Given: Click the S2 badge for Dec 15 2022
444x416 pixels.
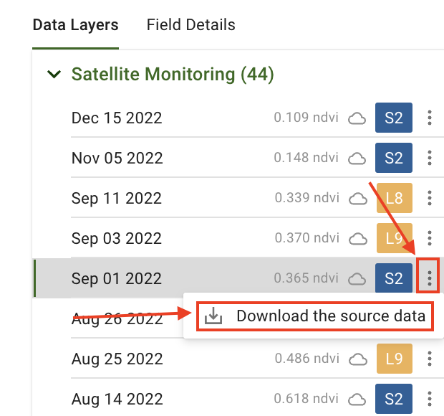Looking at the screenshot, I should click(x=394, y=118).
